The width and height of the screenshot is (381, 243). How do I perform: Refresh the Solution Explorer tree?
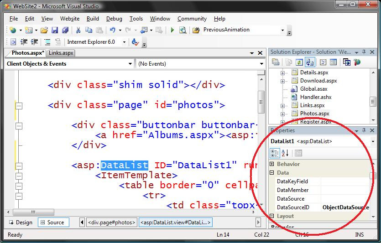pos(299,62)
